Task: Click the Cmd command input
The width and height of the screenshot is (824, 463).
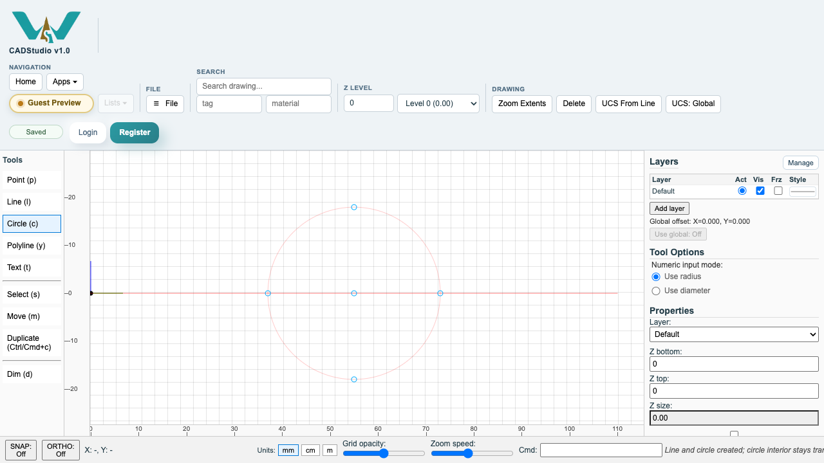Action: (601, 450)
